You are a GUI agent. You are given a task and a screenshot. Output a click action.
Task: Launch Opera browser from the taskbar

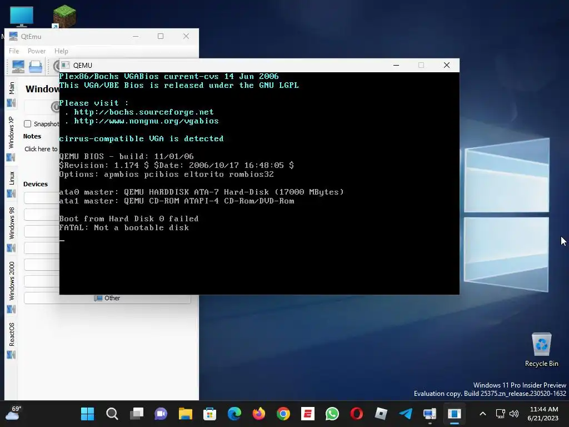click(x=357, y=414)
